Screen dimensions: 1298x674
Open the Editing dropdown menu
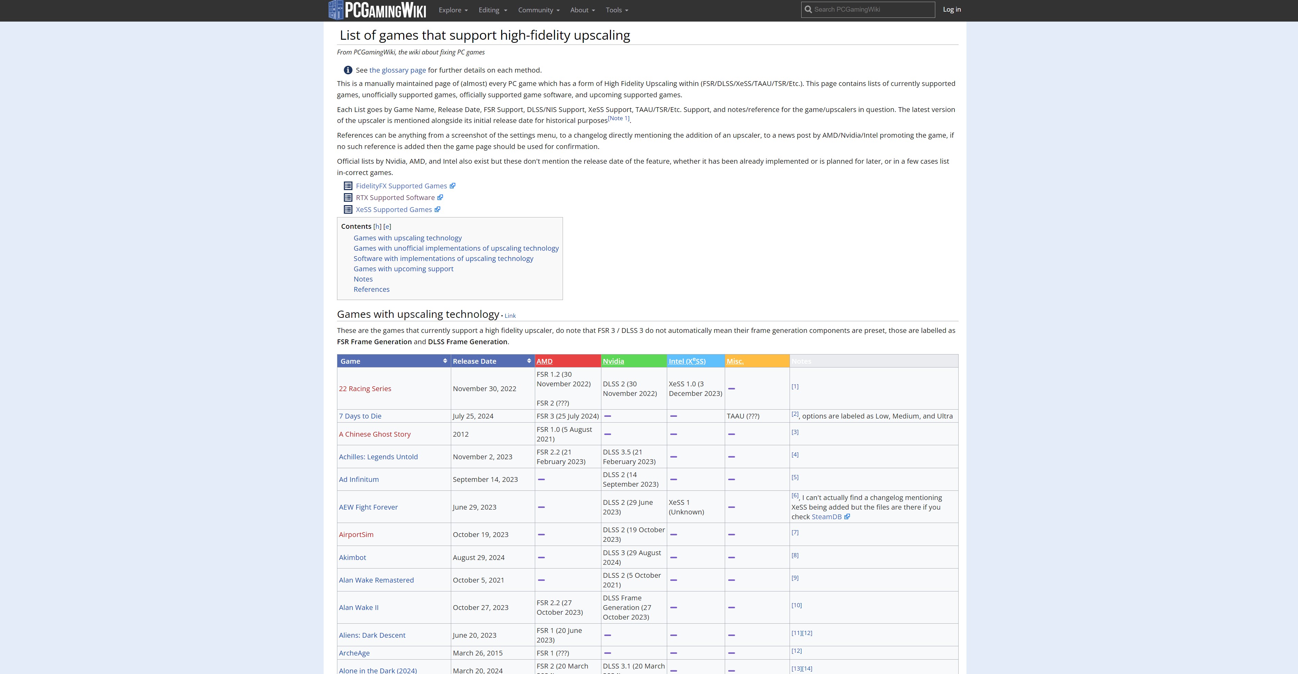[492, 10]
